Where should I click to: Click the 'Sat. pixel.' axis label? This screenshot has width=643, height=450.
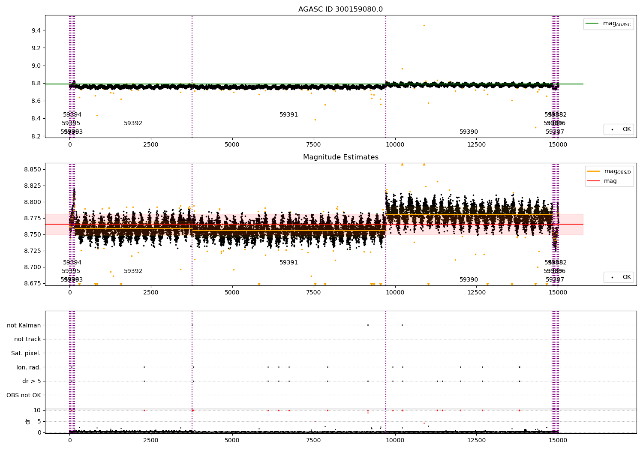point(26,353)
